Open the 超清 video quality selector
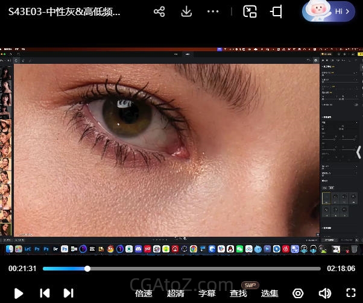 175,293
